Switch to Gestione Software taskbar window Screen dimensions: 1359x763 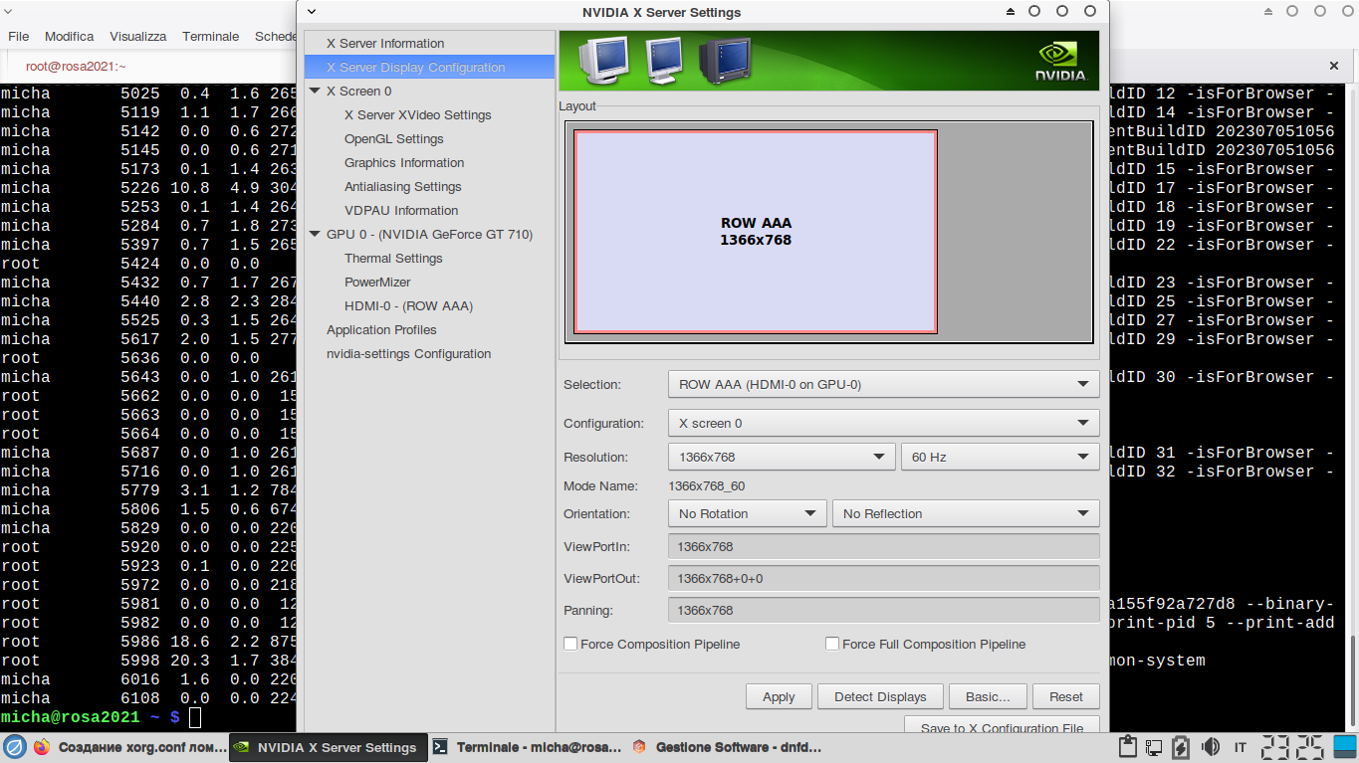[726, 747]
